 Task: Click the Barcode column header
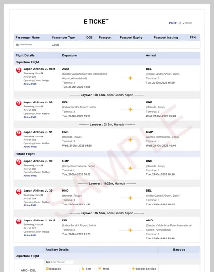coord(179,250)
